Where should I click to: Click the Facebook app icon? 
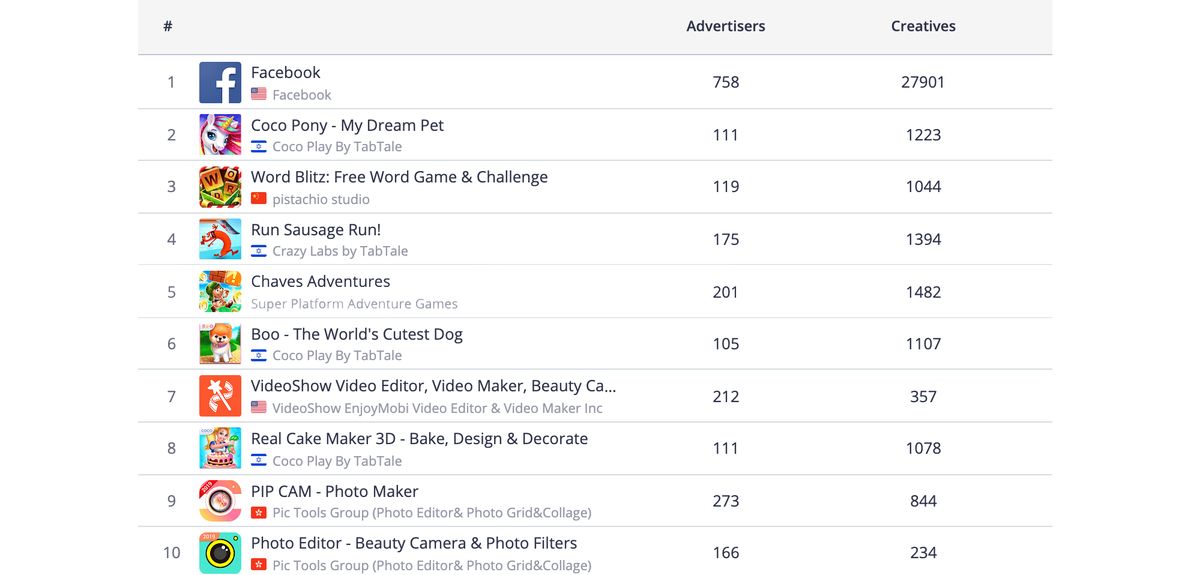click(x=220, y=82)
